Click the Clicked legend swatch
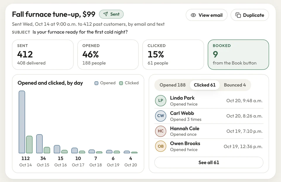Viewport: 281px width, 182px height. 121,83
